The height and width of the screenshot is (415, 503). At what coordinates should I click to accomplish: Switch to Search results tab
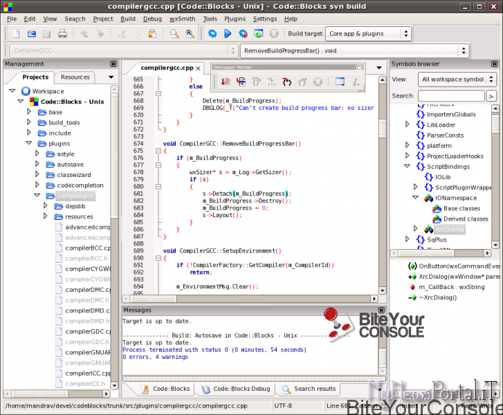coord(309,389)
